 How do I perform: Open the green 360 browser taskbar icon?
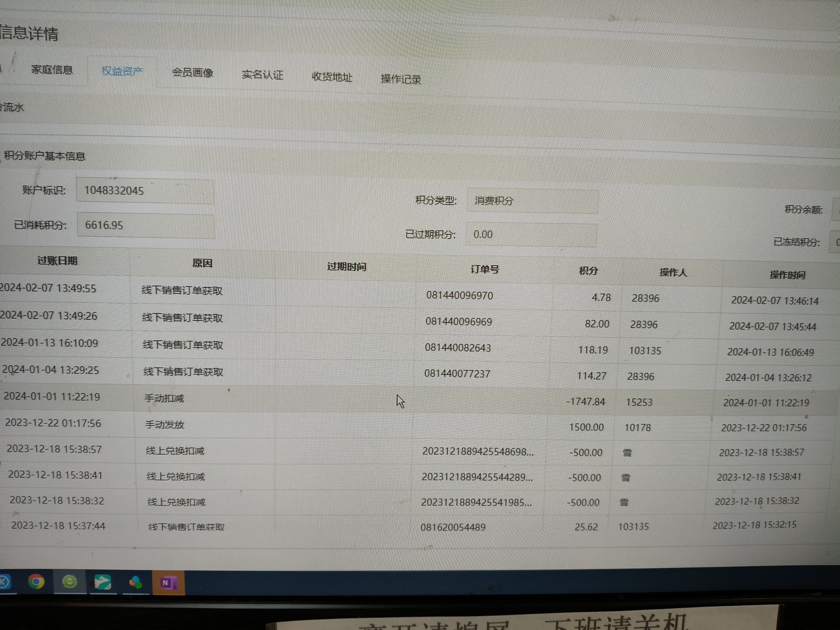(x=70, y=581)
